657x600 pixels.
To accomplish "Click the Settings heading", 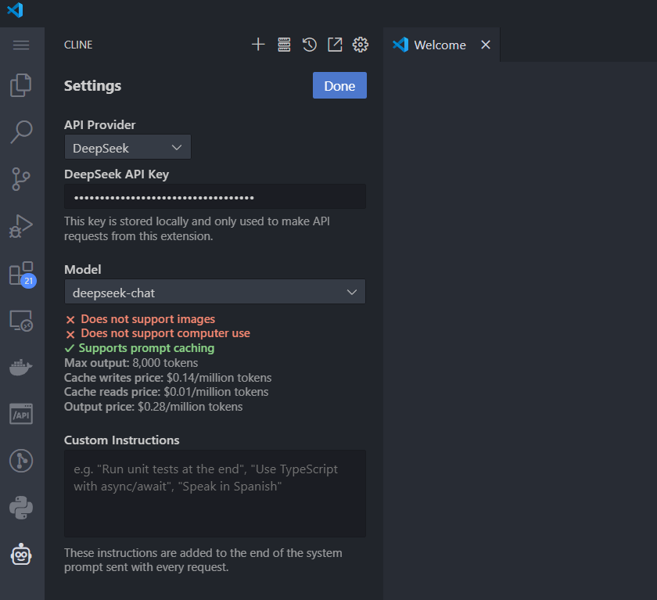I will click(92, 86).
